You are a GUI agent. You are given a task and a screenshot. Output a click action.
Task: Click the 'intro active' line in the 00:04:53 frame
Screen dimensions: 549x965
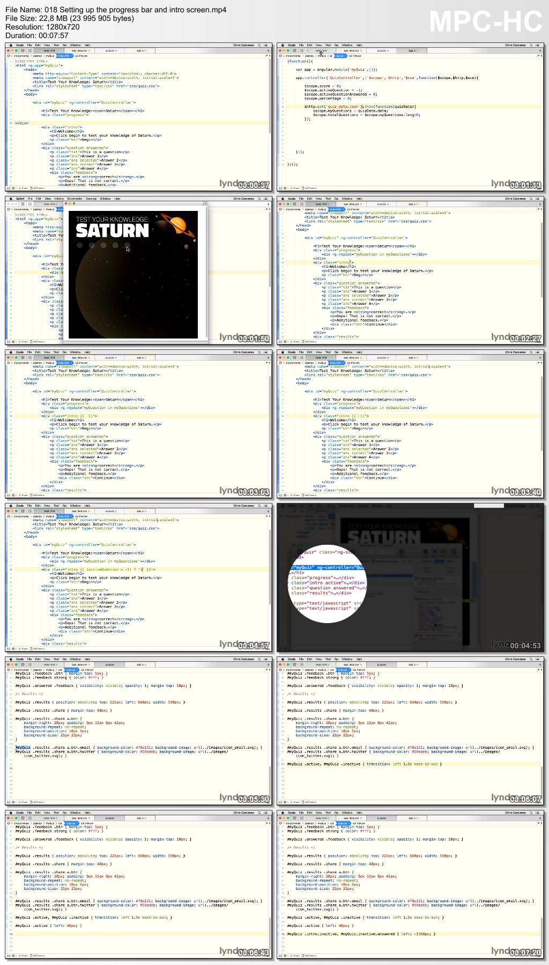tap(328, 583)
